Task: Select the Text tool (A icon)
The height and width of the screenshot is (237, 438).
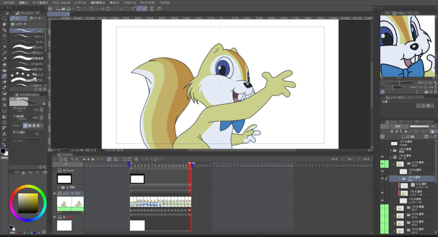Action: click(x=4, y=134)
